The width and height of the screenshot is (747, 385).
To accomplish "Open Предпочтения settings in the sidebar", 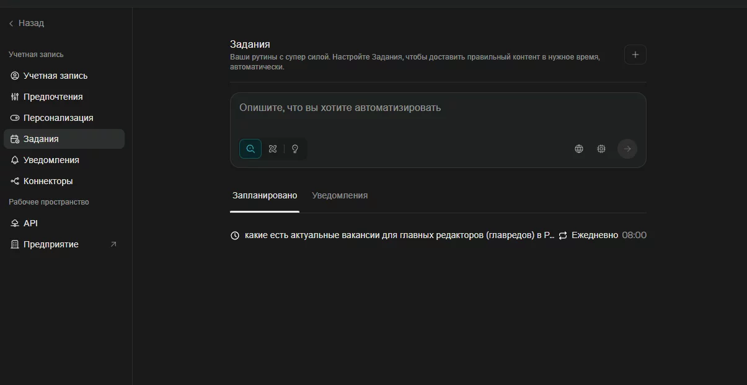I will click(x=53, y=97).
